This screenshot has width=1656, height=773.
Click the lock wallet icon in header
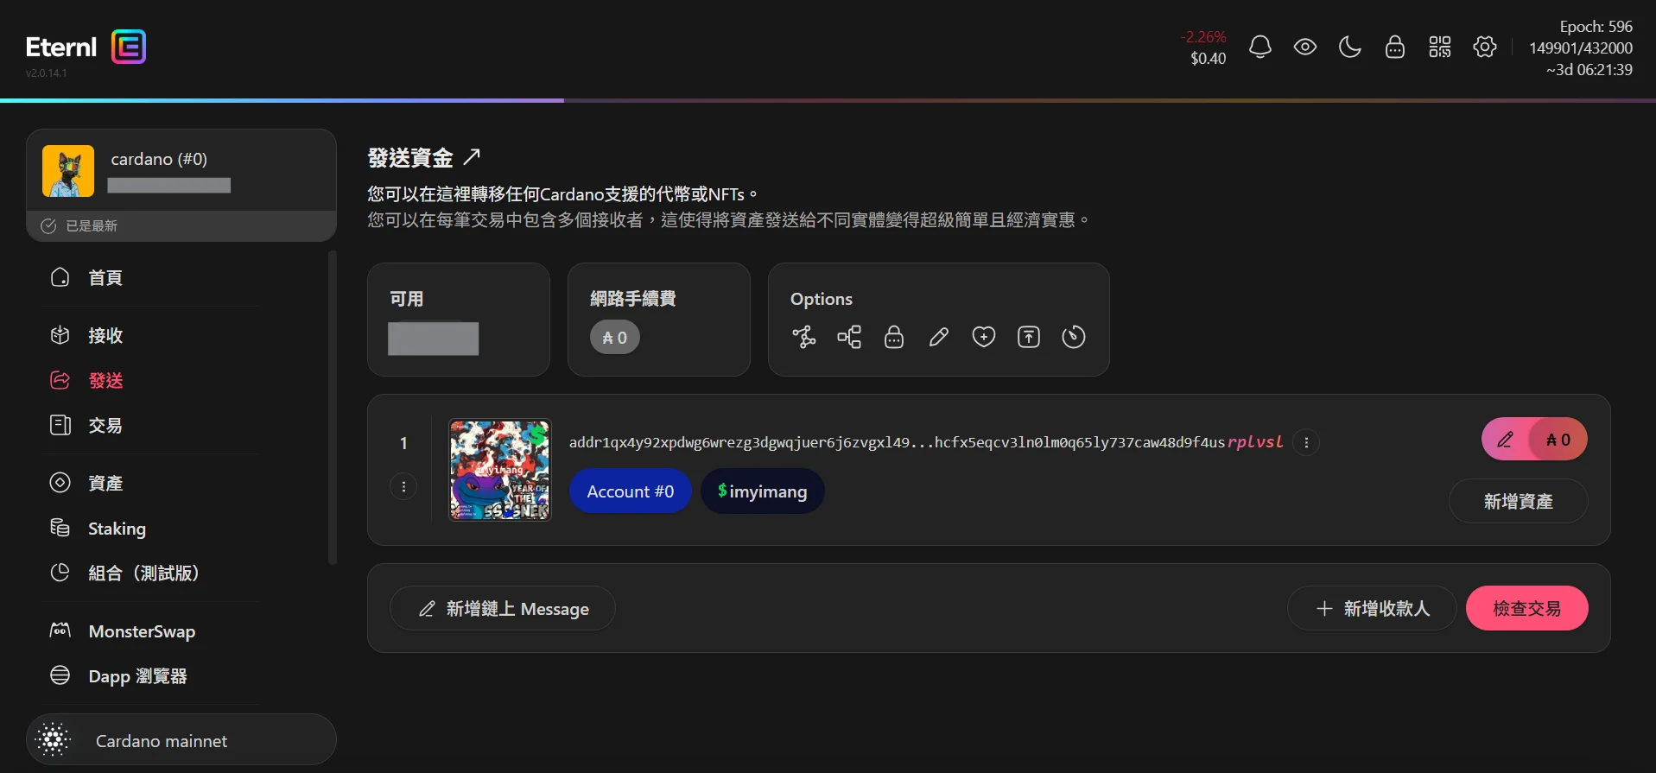pos(1395,47)
